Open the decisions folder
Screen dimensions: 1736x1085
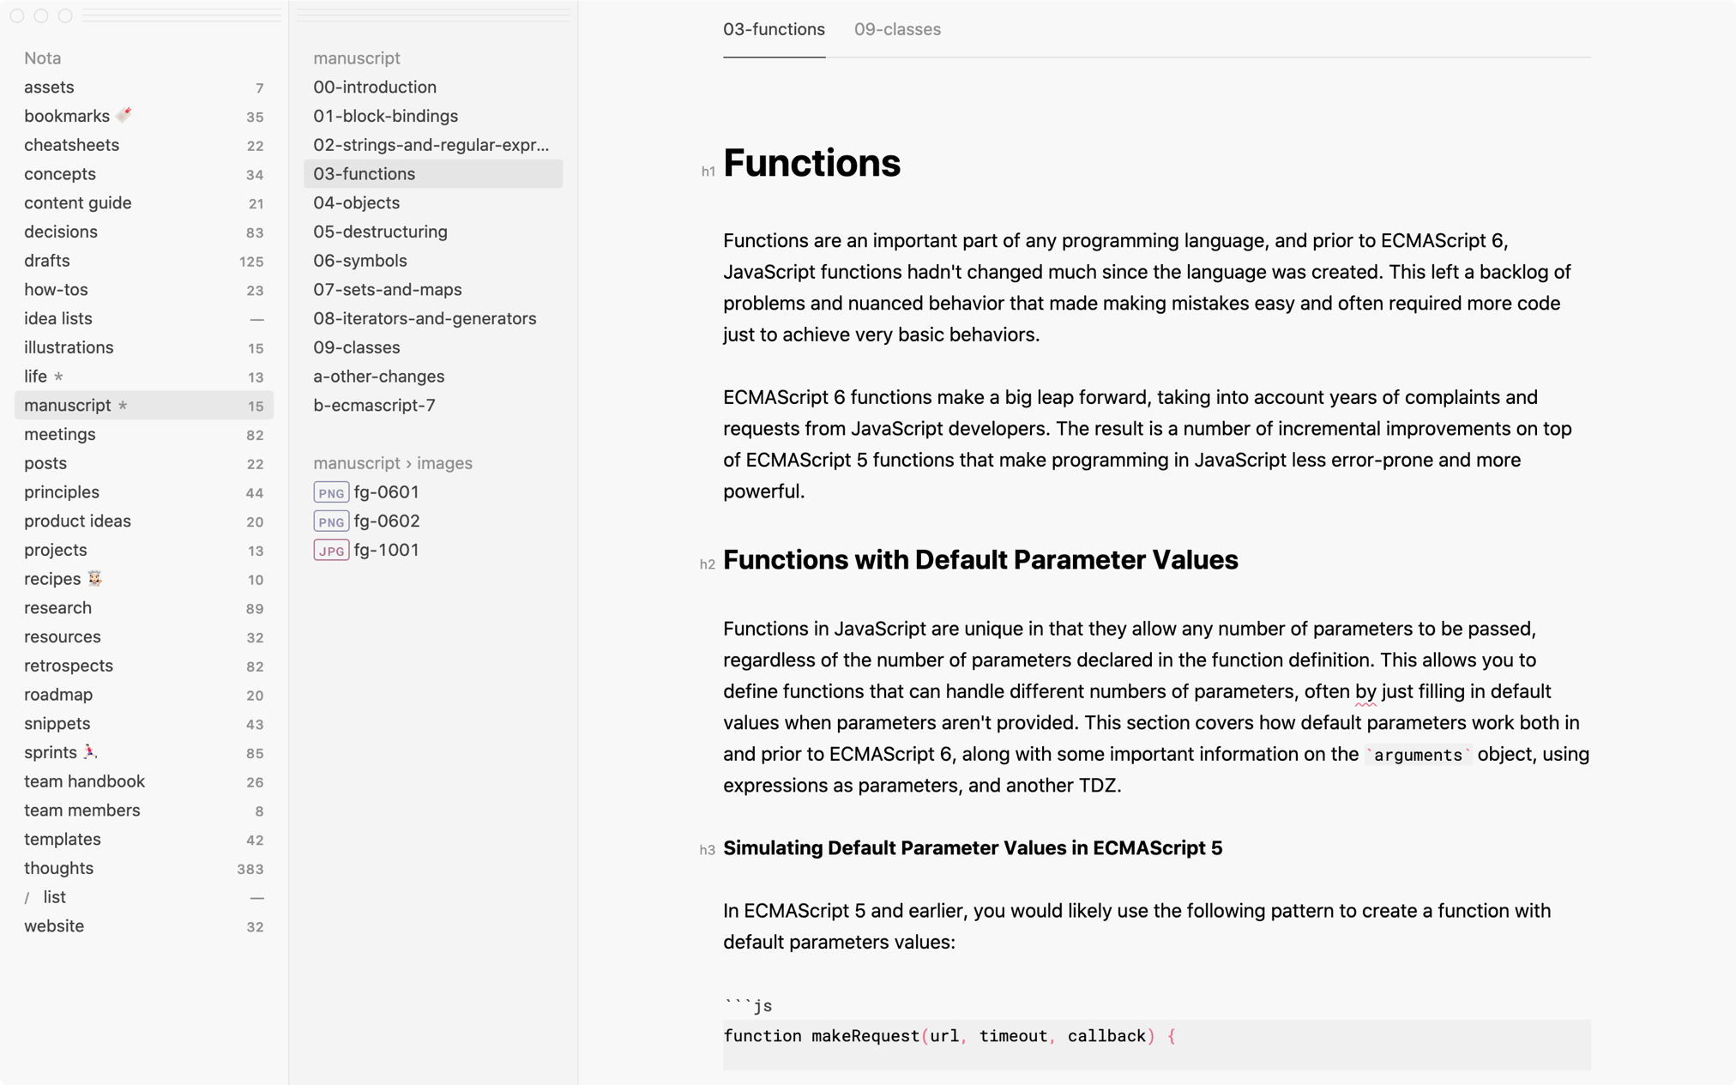click(144, 232)
